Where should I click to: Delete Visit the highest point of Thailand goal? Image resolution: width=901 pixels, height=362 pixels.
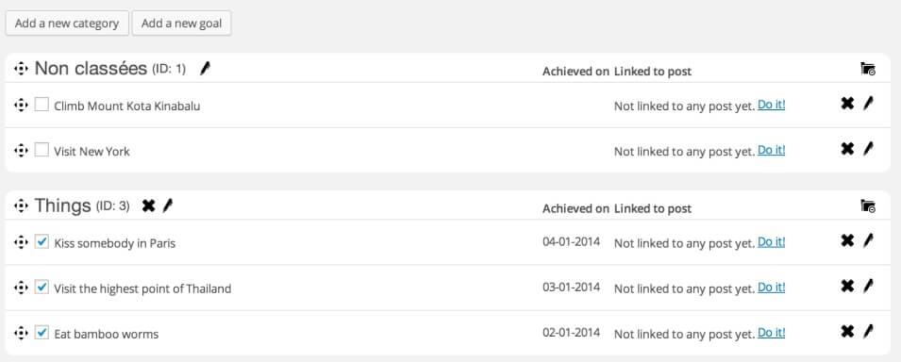click(847, 286)
